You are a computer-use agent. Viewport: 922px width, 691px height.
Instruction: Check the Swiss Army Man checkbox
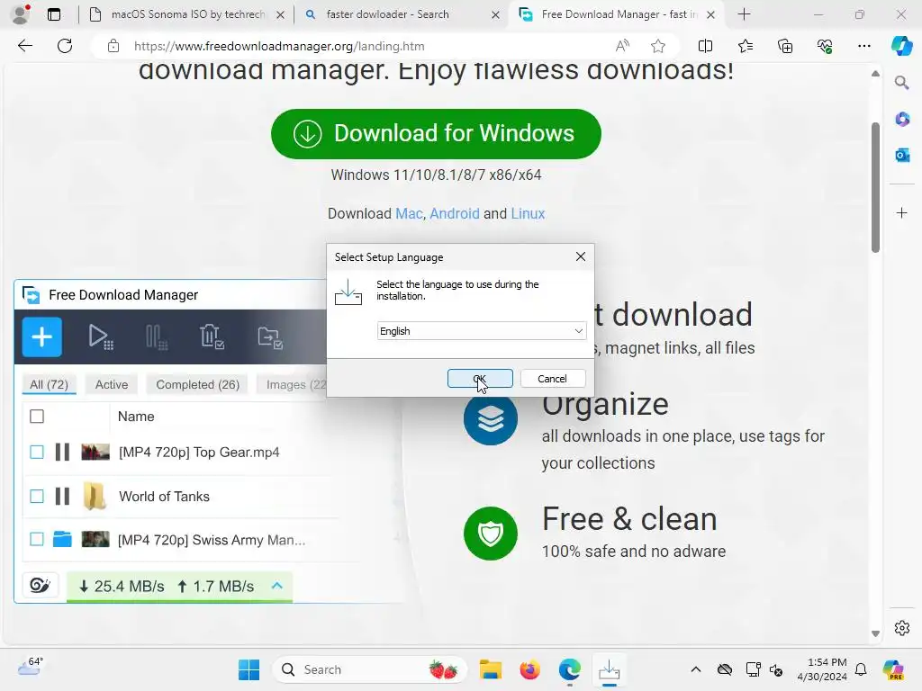pyautogui.click(x=36, y=539)
